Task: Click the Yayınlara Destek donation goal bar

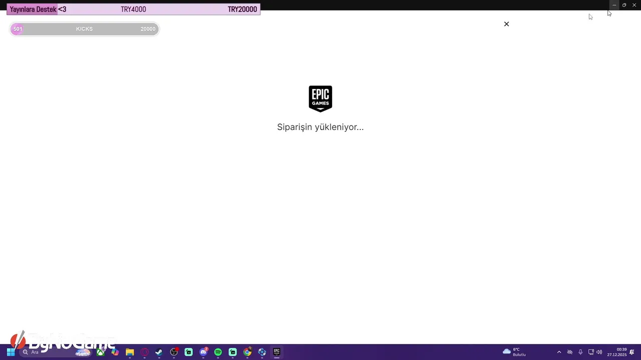Action: 134,9
